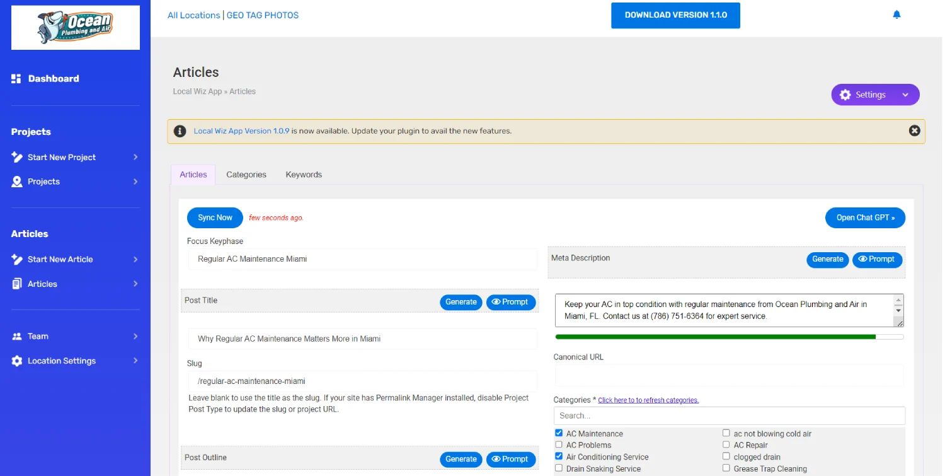Image resolution: width=945 pixels, height=476 pixels.
Task: Open the All Locations link
Action: click(x=194, y=15)
